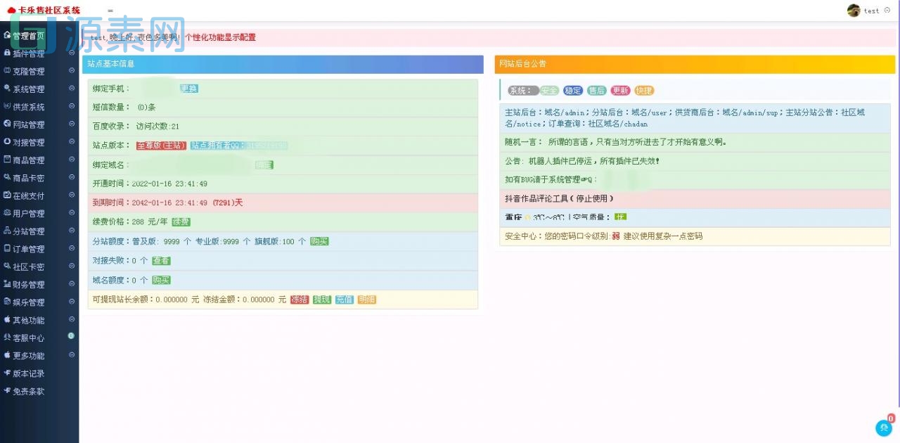Click the 提现 withdraw button
This screenshot has height=443, width=900.
pos(321,300)
